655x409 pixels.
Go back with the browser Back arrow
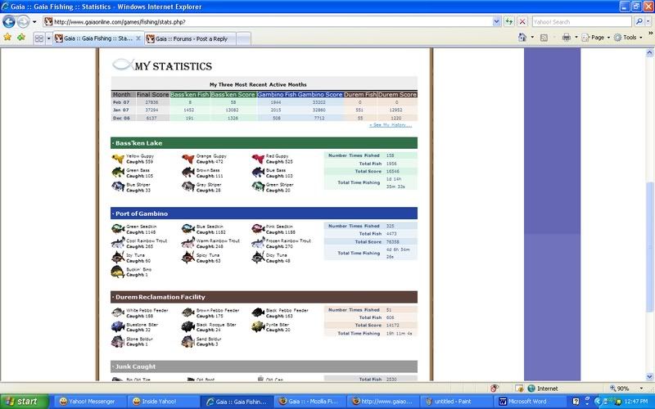9,21
